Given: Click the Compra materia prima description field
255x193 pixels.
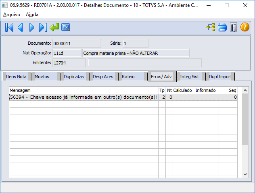Looking at the screenshot, I should [x=136, y=53].
